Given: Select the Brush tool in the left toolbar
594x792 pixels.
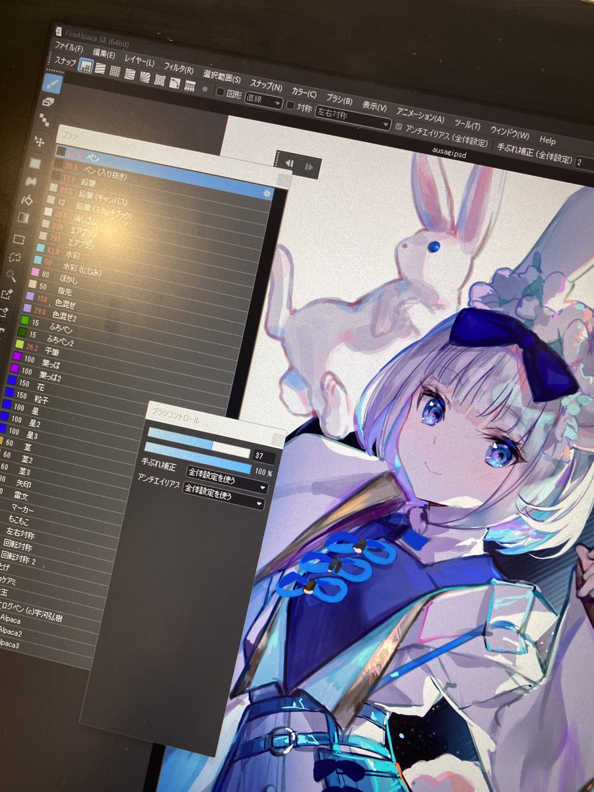Looking at the screenshot, I should [x=53, y=84].
